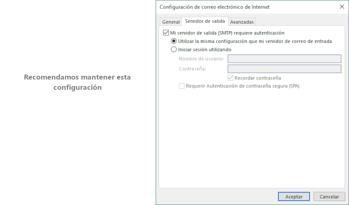This screenshot has height=205, width=349.
Task: Click the 'Nombre de usuario:' label
Action: pos(201,59)
